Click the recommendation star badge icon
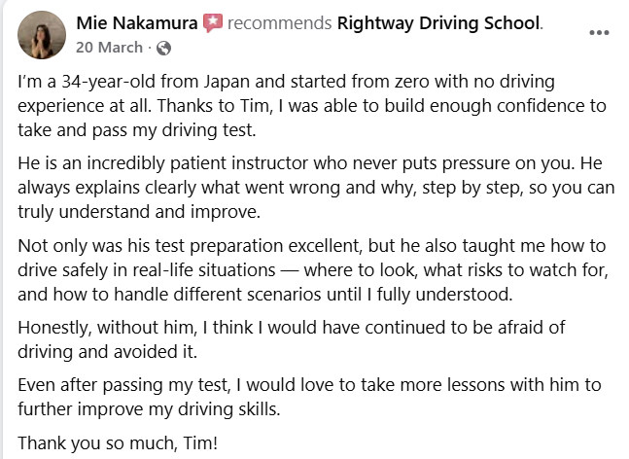This screenshot has height=459, width=629. click(211, 23)
